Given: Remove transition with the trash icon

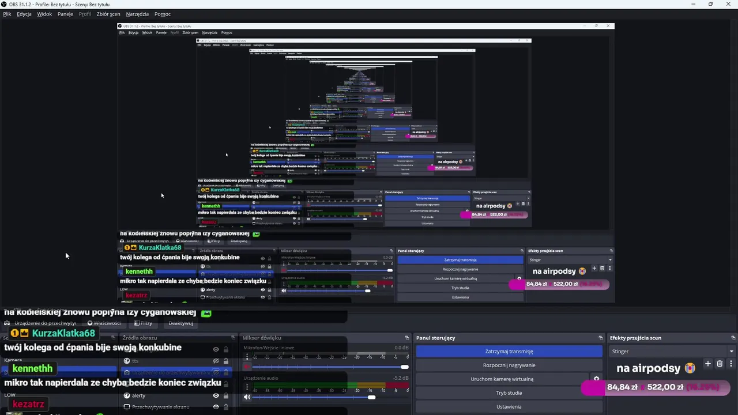Looking at the screenshot, I should [x=720, y=364].
